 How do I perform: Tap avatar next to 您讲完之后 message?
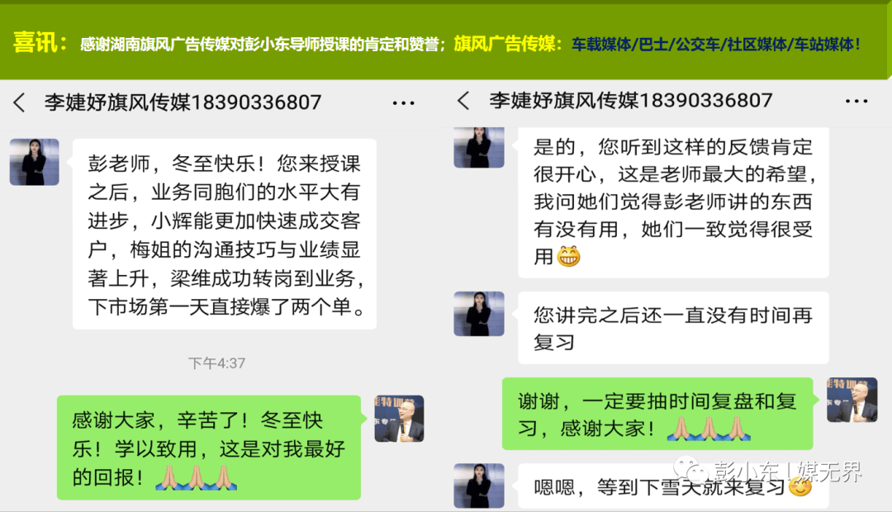pos(479,314)
